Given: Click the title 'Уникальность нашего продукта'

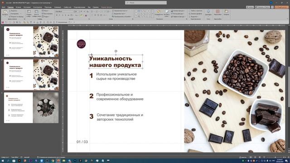Looking at the screenshot, I should click(x=115, y=62).
